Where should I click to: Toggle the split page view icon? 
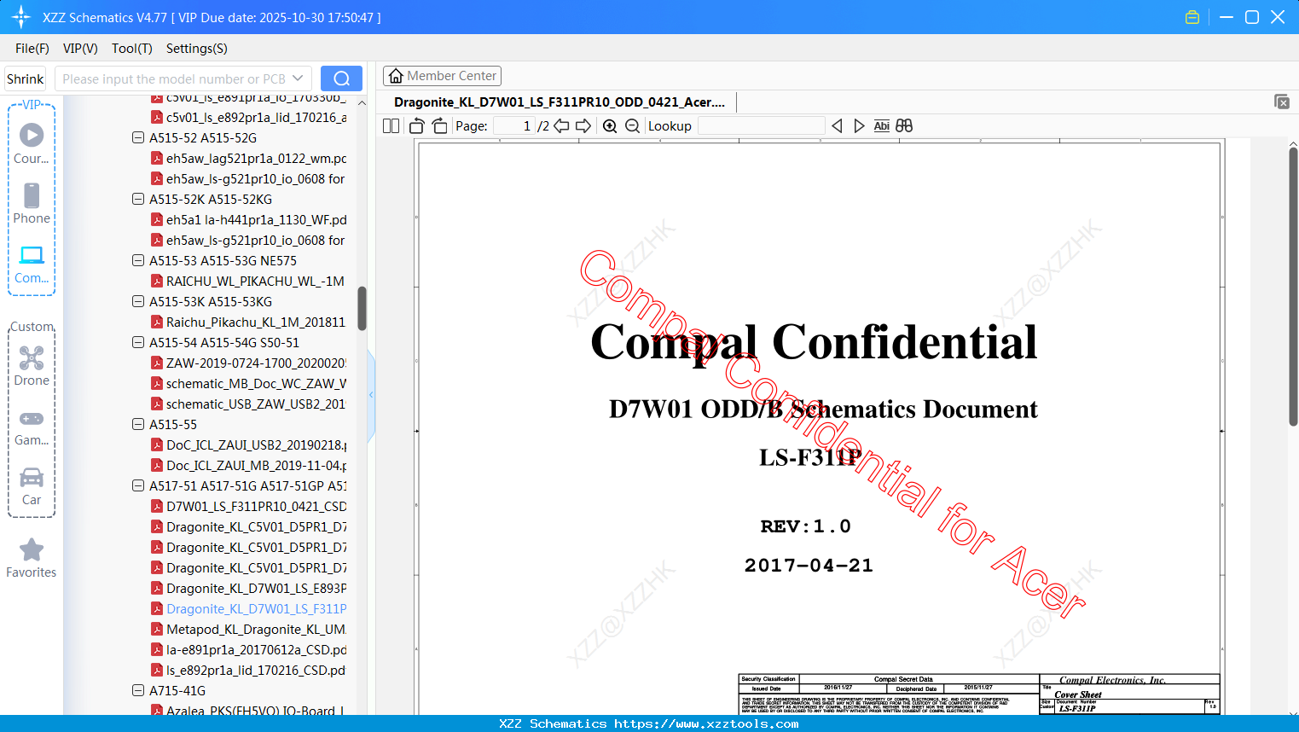391,126
